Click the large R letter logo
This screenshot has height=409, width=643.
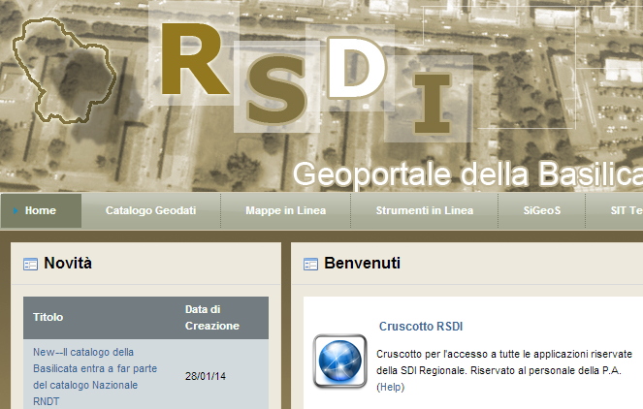[x=193, y=59]
